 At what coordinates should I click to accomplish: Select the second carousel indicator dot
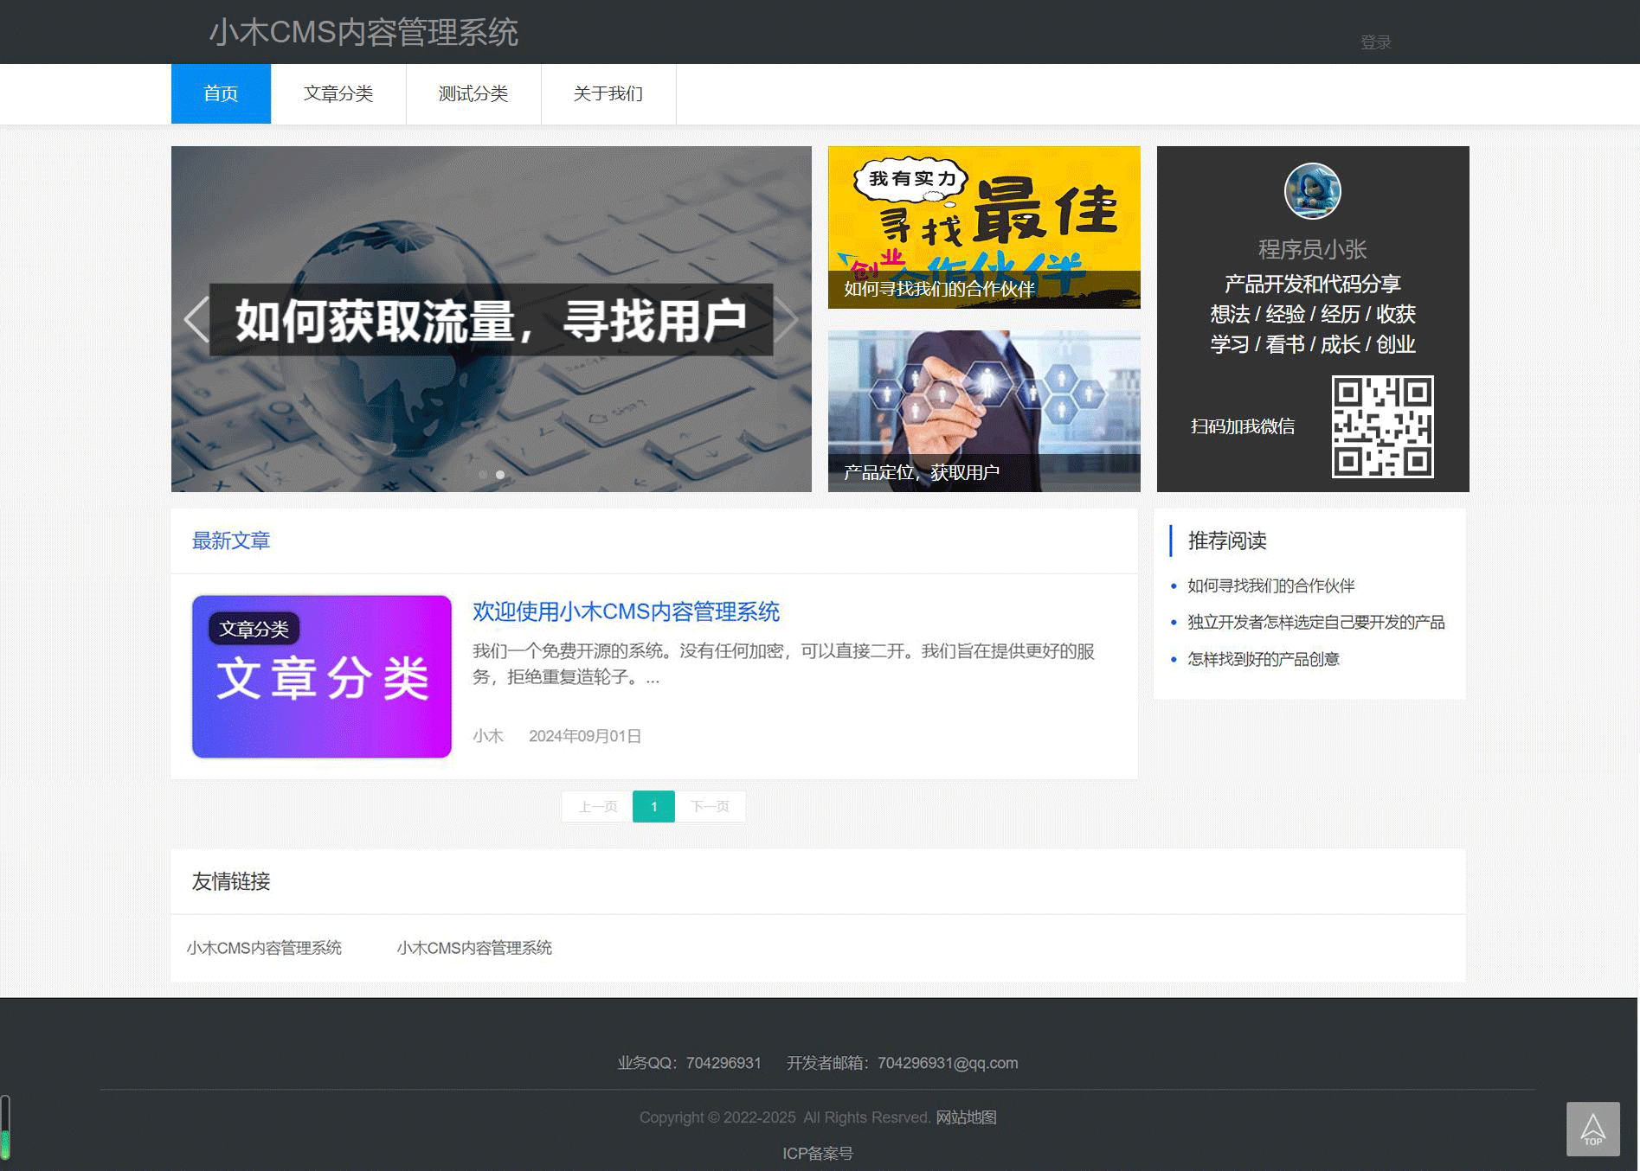click(x=499, y=474)
